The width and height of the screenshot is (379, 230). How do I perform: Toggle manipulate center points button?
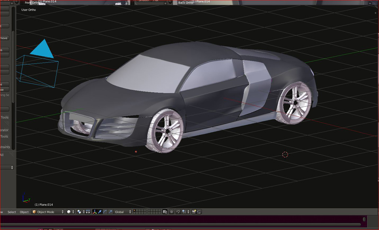(x=88, y=212)
